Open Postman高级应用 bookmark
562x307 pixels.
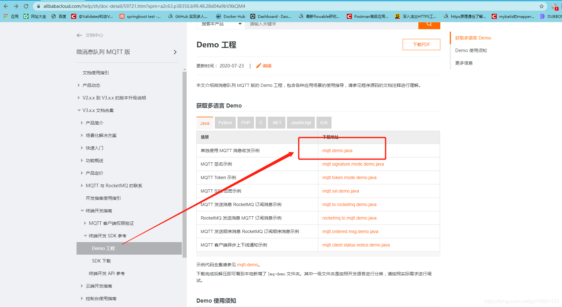(x=368, y=16)
